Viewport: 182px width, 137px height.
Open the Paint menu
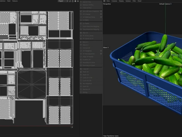click(x=9, y=1)
